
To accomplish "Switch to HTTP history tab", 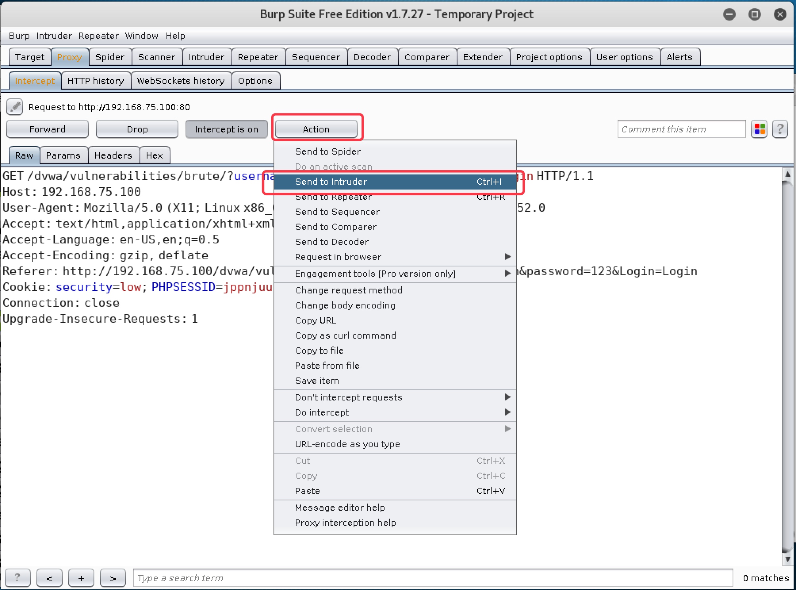I will click(96, 80).
